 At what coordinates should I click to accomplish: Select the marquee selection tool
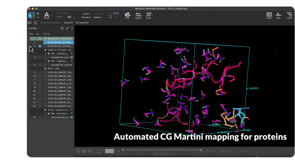point(31,15)
